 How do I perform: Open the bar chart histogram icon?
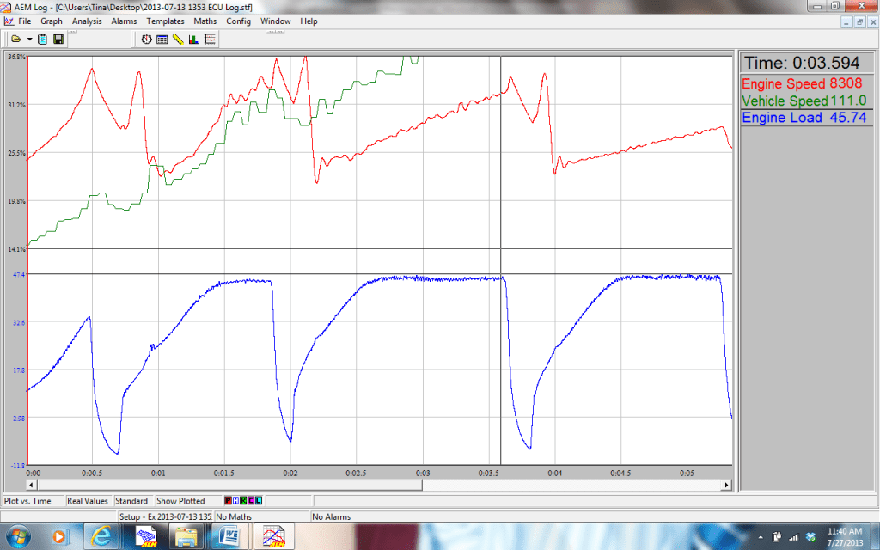[193, 40]
